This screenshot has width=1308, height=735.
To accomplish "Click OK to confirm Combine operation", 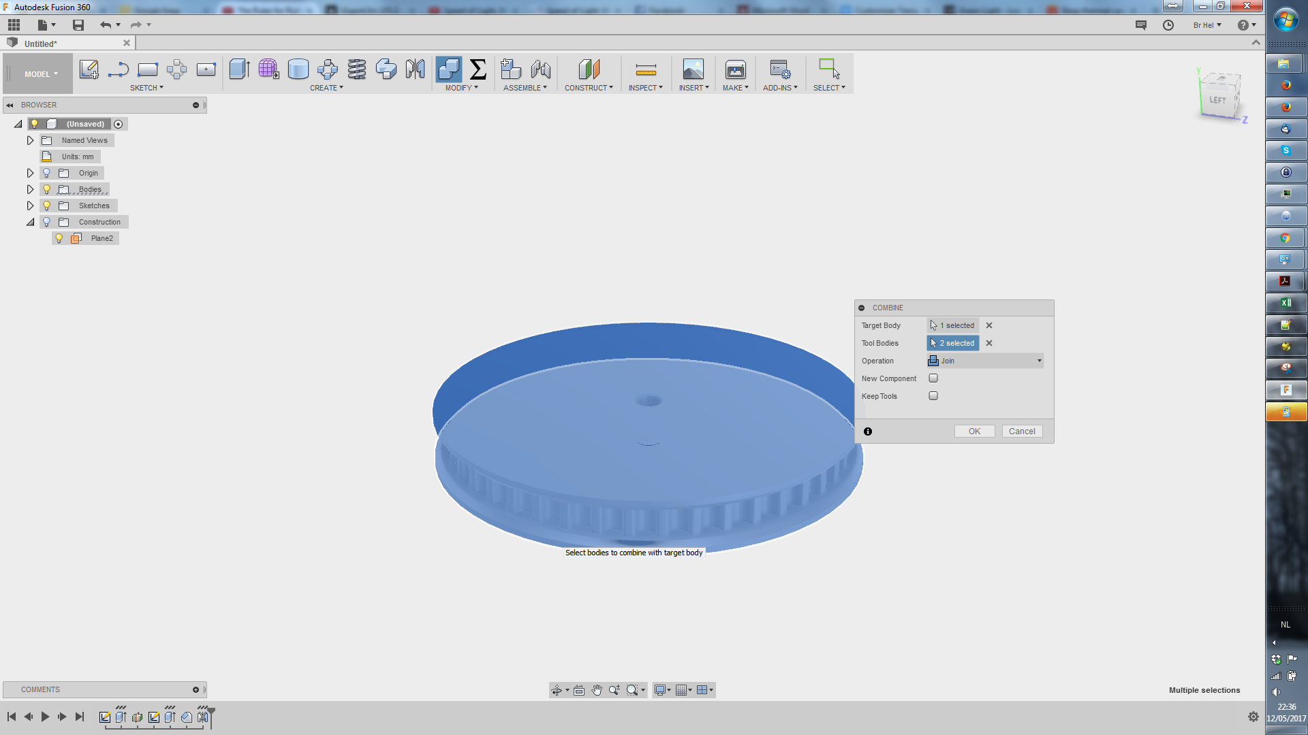I will tap(974, 431).
